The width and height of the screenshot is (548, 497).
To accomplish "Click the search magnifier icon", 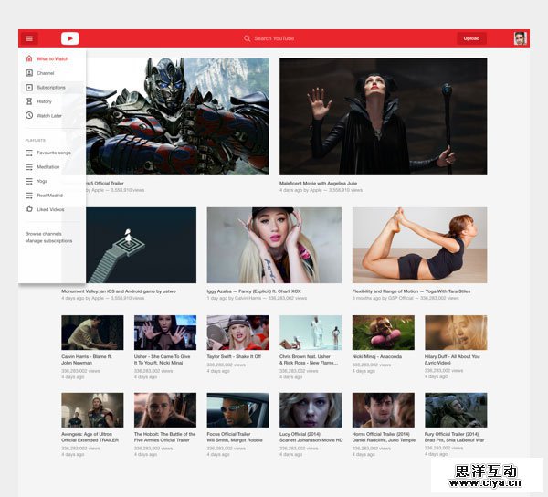I will [x=247, y=38].
